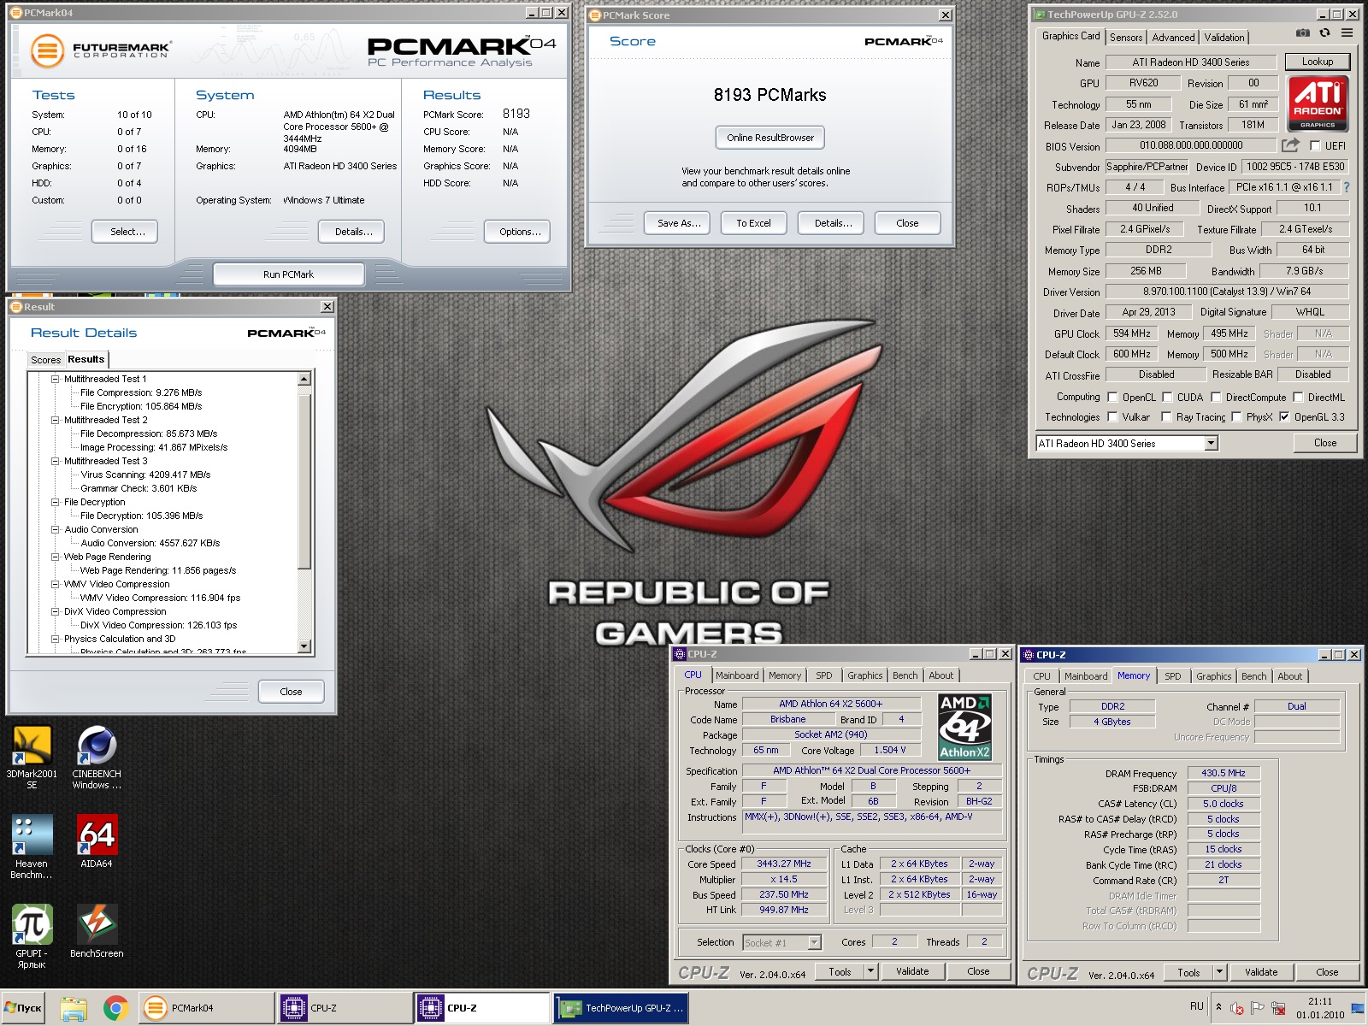Viewport: 1368px width, 1026px height.
Task: Click the Select... button in PCMark04 Tests
Action: pyautogui.click(x=125, y=232)
